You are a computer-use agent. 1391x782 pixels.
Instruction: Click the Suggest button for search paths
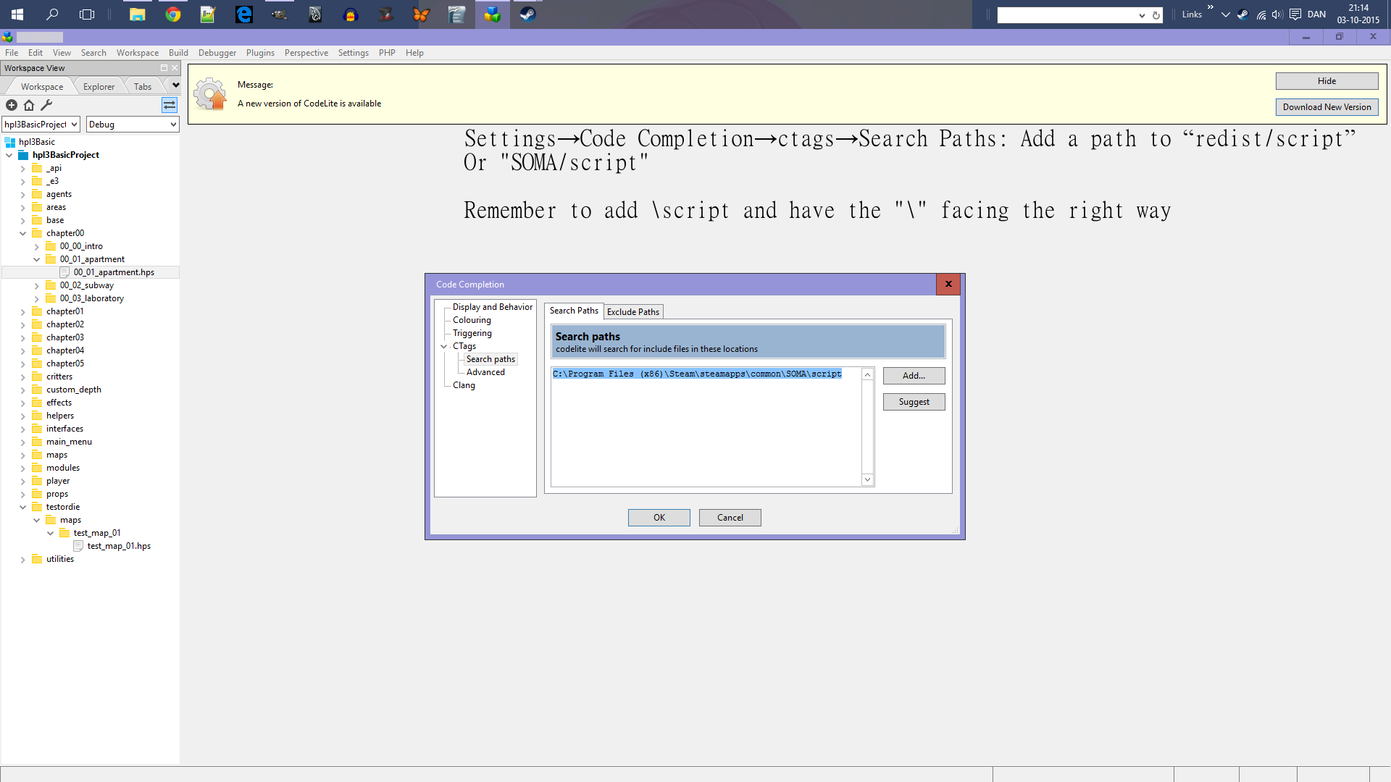tap(914, 401)
